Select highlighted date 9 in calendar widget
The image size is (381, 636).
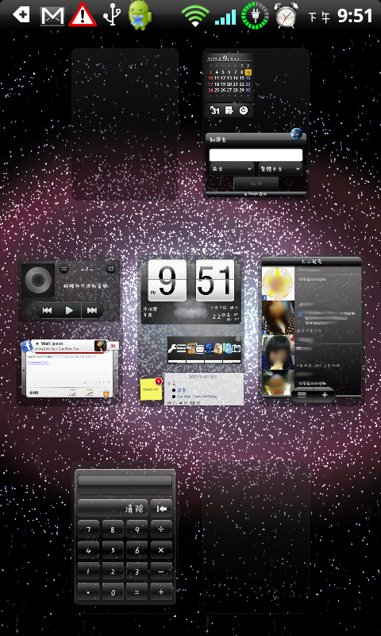(248, 72)
